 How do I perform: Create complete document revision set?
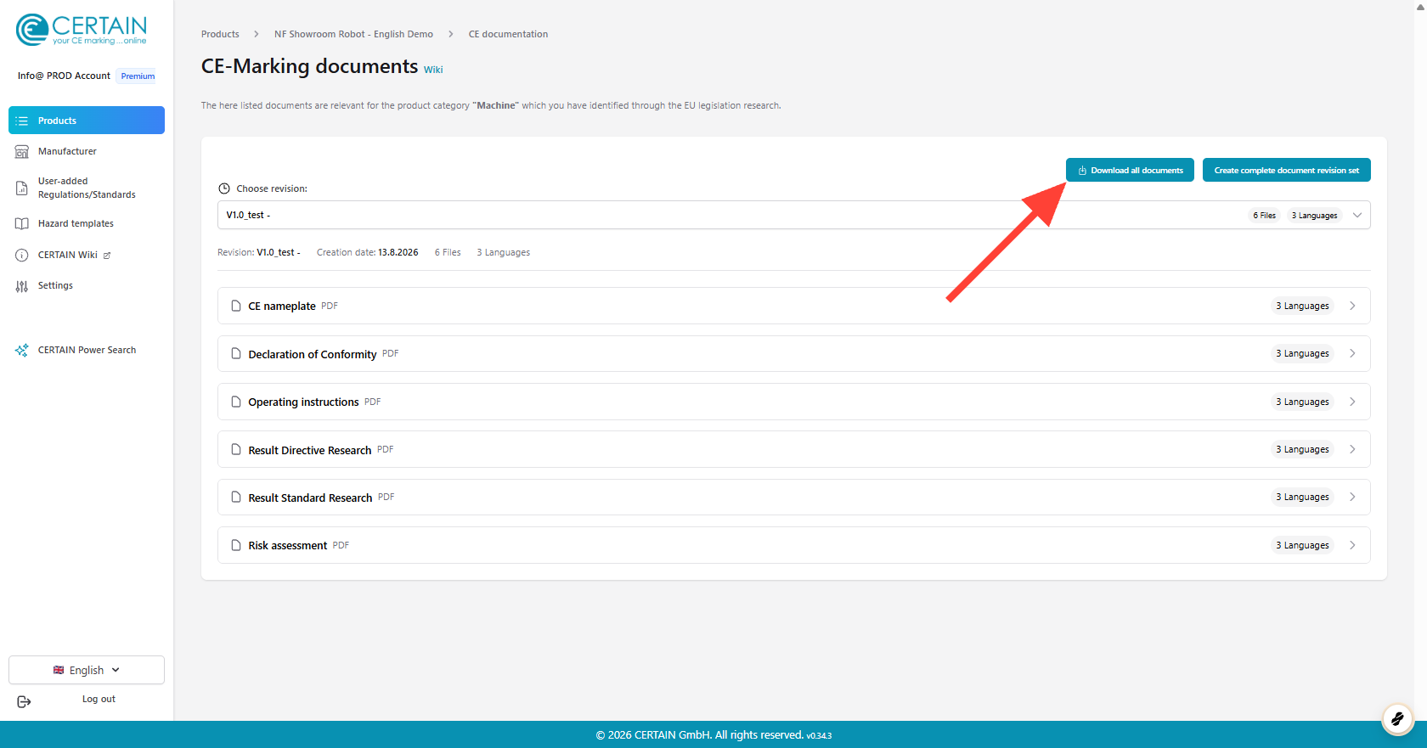point(1286,170)
